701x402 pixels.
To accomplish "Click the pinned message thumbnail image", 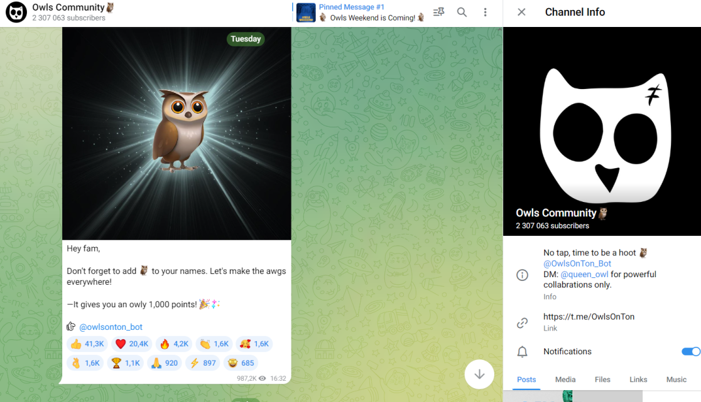I will 306,13.
